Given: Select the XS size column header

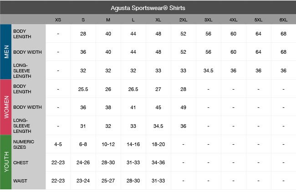Looking at the screenshot, I should [x=58, y=20].
